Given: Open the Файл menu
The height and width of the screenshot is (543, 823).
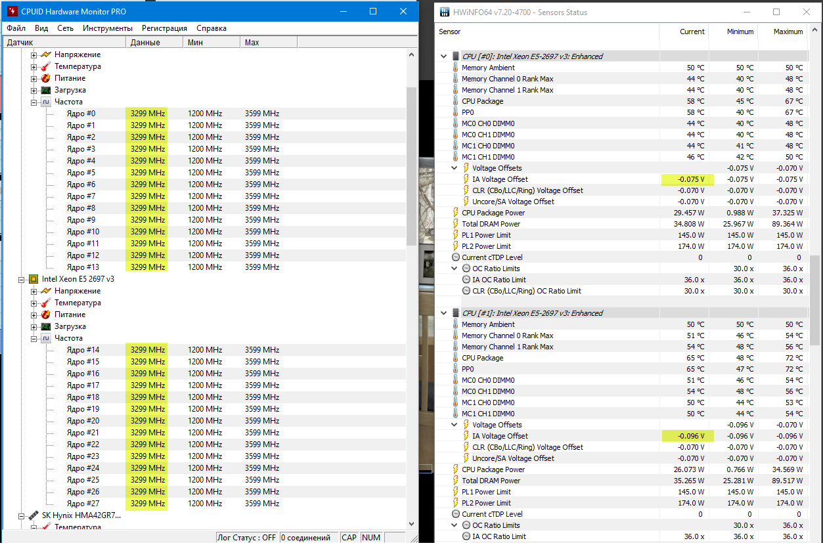Looking at the screenshot, I should (x=16, y=28).
